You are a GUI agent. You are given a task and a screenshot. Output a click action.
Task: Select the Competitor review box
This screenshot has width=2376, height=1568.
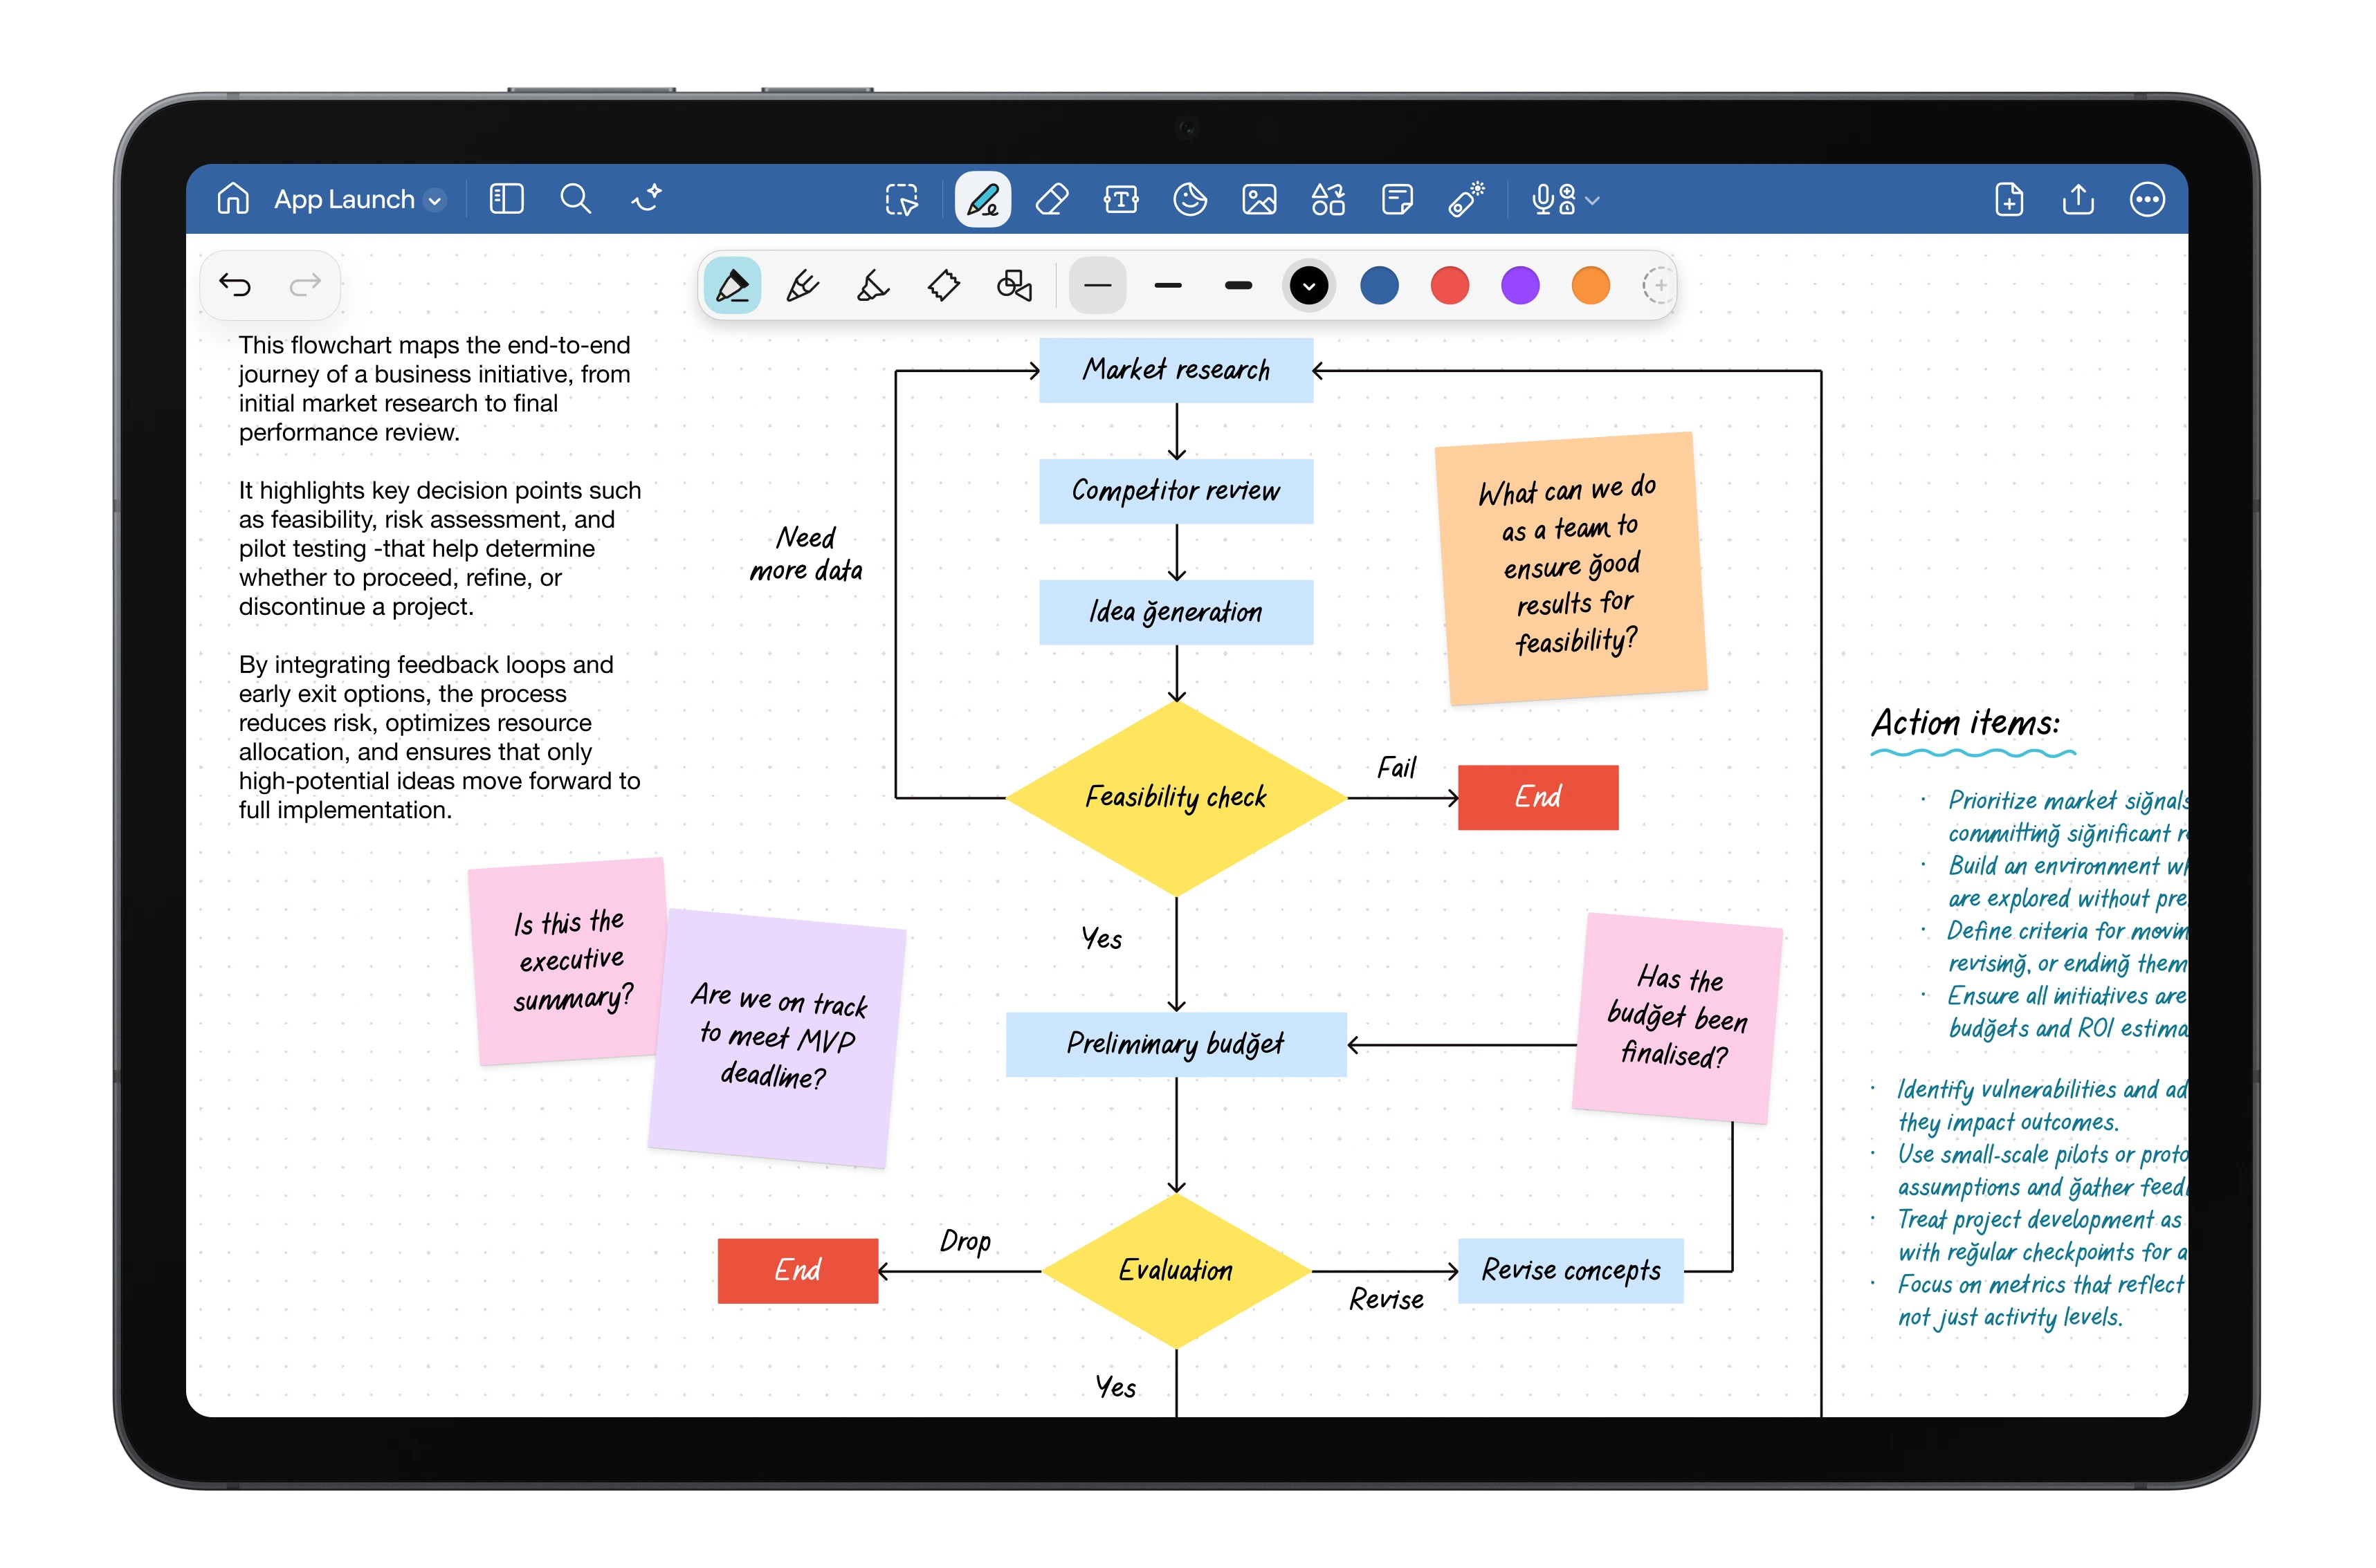tap(1176, 491)
